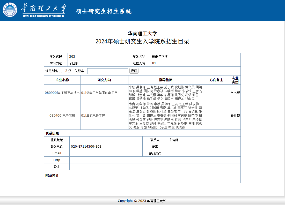Click the SCUT circular logo emblem

(10, 10)
